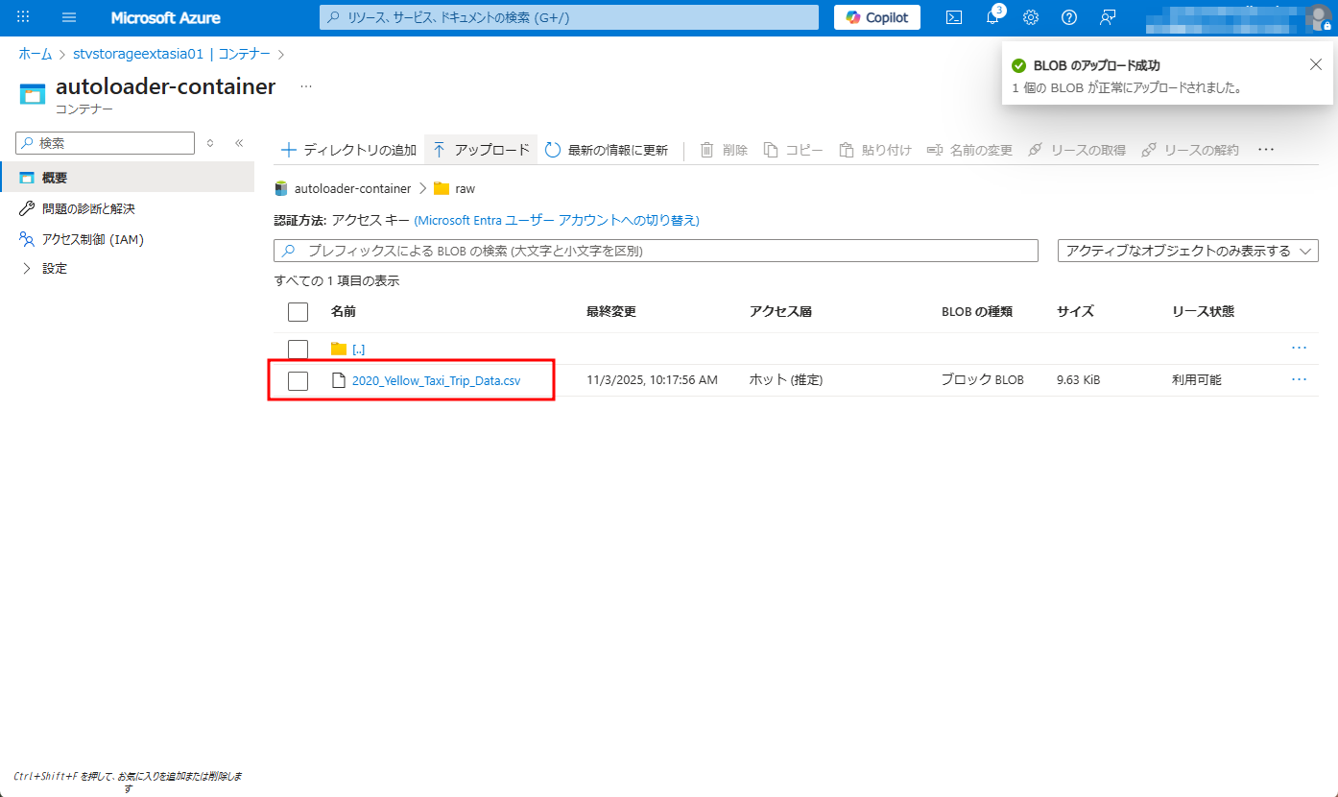Screen dimensions: 1338x797
Task: Open the feedback icon in header
Action: pyautogui.click(x=1108, y=17)
